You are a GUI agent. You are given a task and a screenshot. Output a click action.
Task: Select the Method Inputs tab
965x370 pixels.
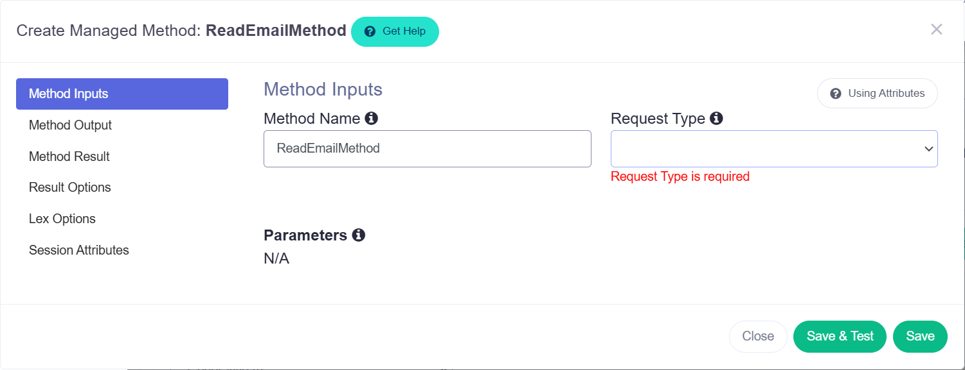tap(122, 94)
